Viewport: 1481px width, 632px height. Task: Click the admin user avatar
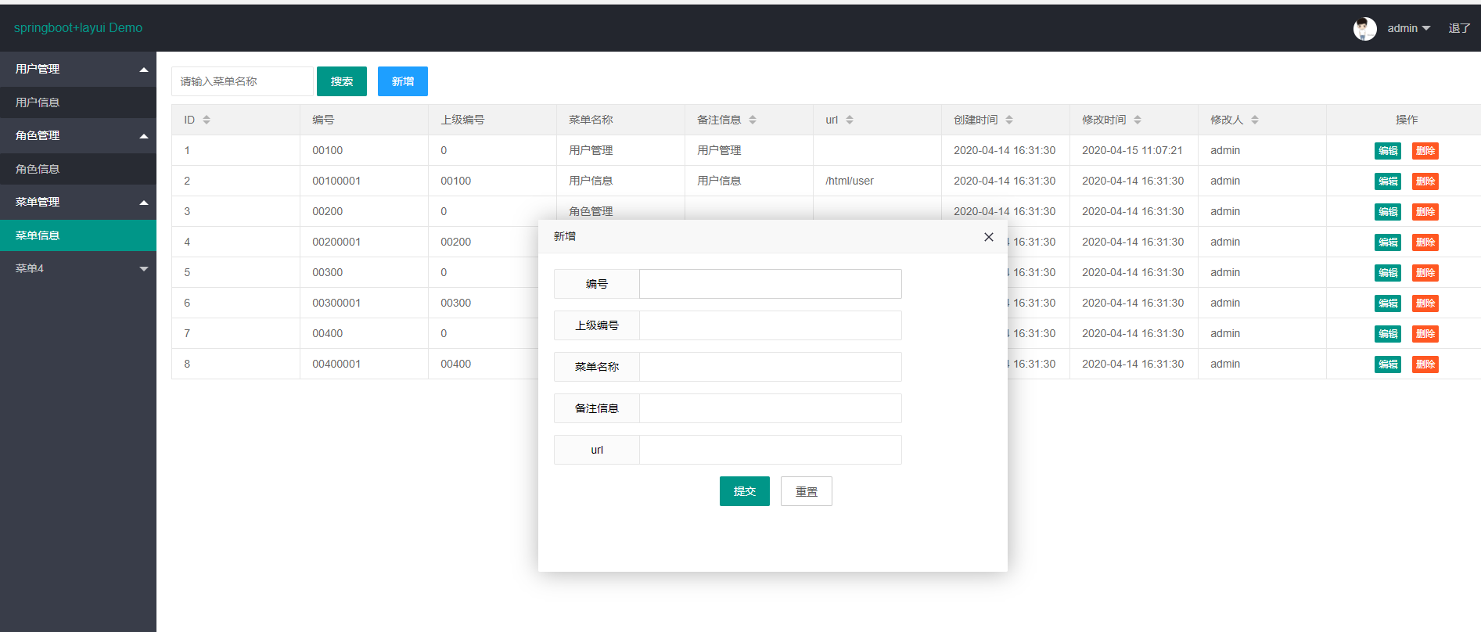(x=1364, y=29)
